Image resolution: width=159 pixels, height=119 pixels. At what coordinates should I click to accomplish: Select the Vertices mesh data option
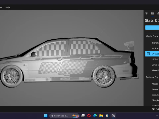tap(155, 48)
